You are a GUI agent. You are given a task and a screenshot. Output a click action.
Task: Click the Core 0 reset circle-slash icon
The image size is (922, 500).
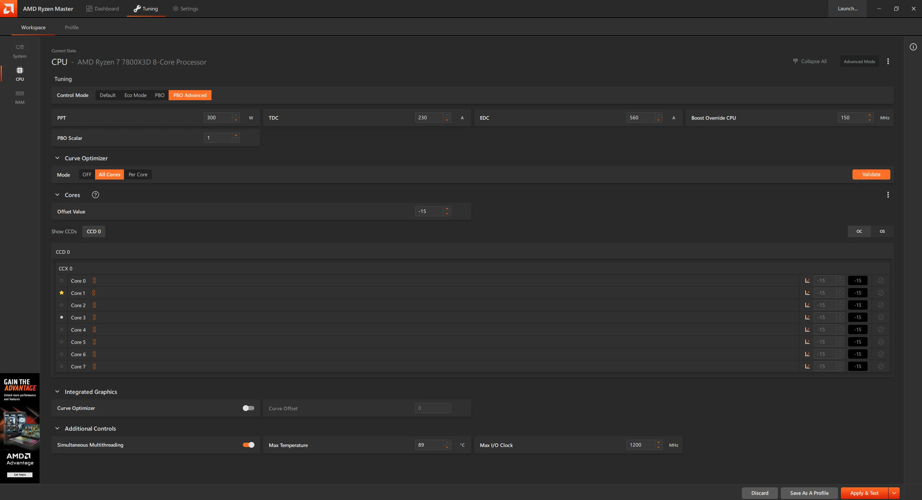(x=881, y=280)
